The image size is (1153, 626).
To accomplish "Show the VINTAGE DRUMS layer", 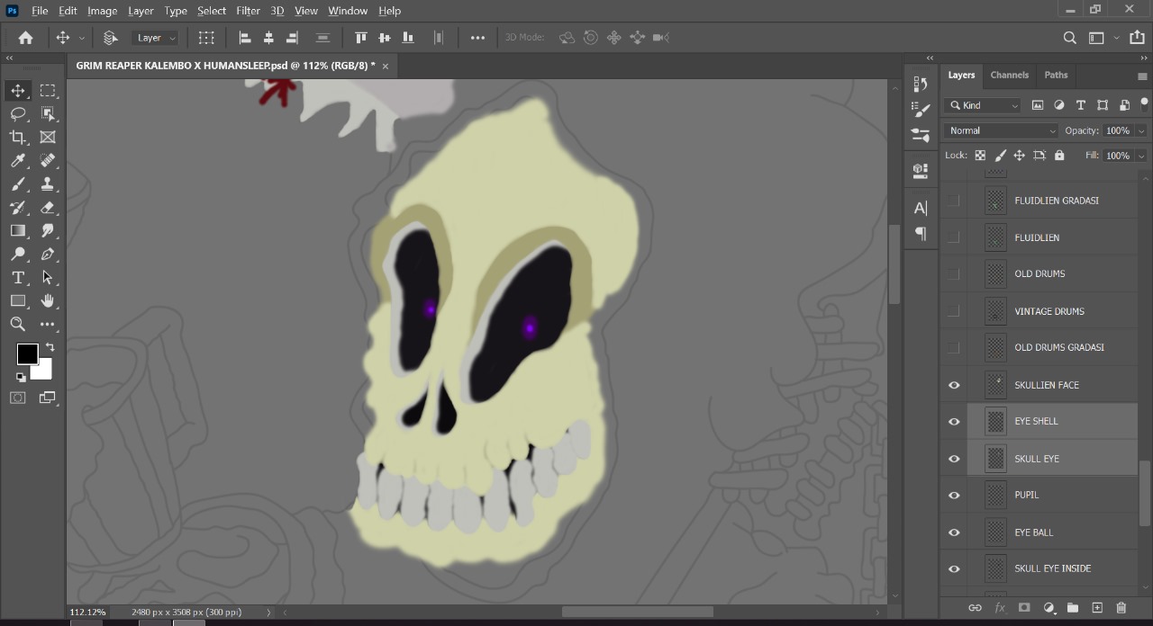I will tap(954, 311).
